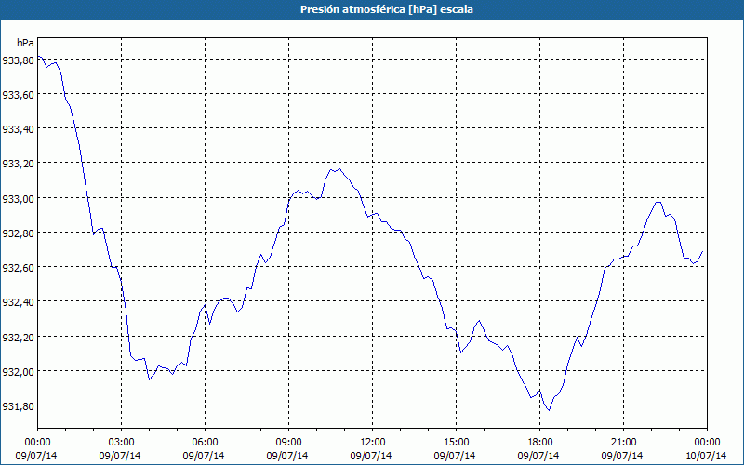Select the 933,40 y-axis label
Viewport: 744px width, 465px height.
18,129
